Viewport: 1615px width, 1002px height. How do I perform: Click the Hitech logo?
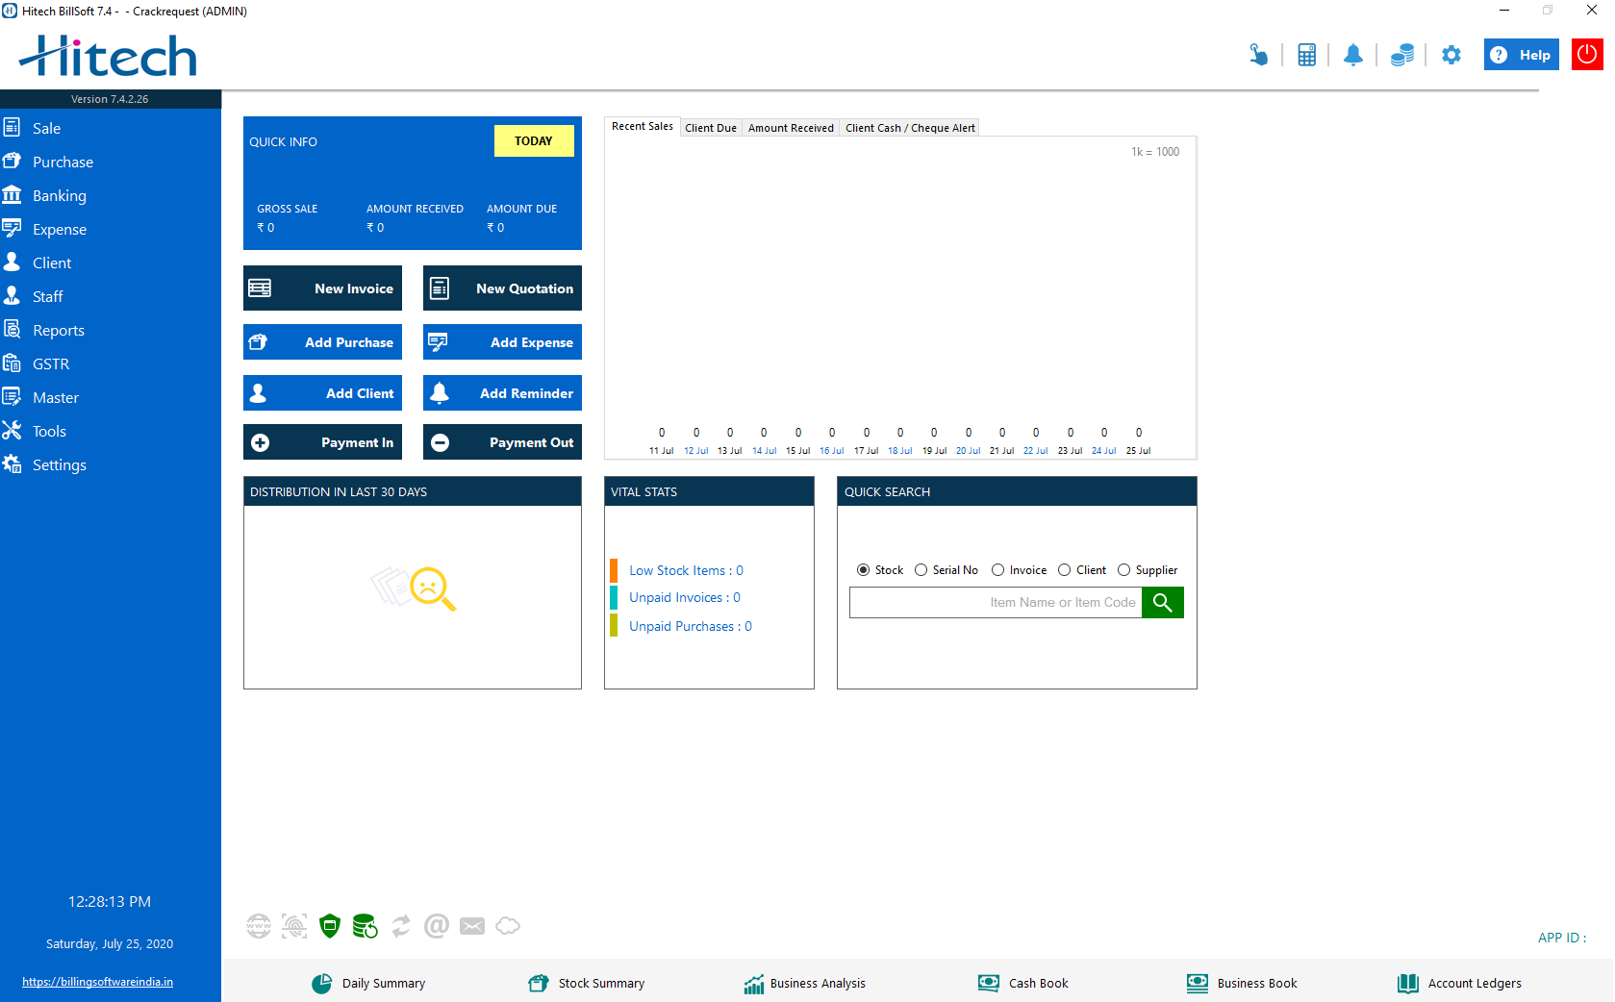(108, 56)
